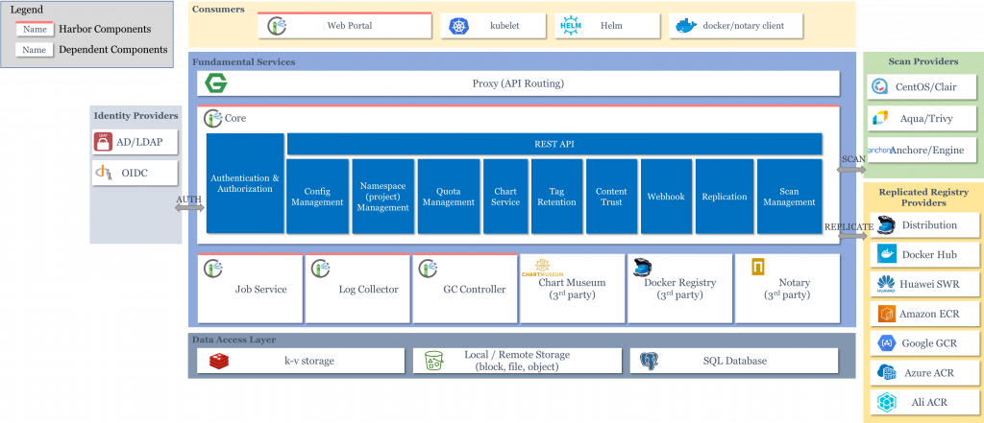Select the Quota Management block
Viewport: 984px width, 423px height.
(449, 196)
